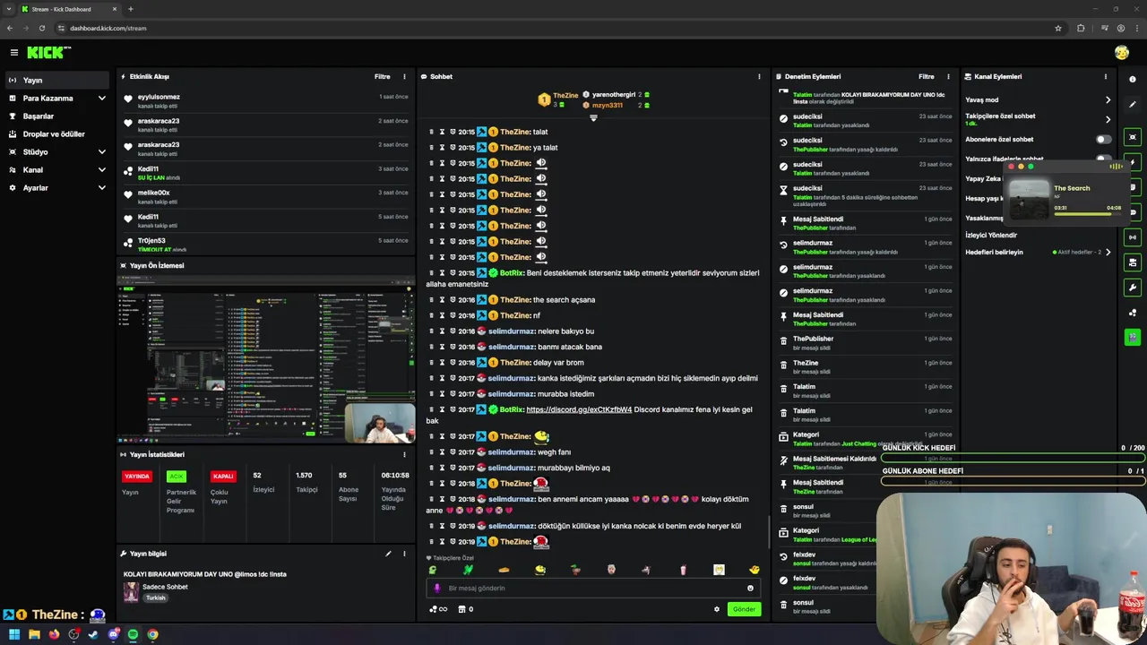Open Yayın bilgisi three-dot menu
The width and height of the screenshot is (1147, 645).
(404, 554)
